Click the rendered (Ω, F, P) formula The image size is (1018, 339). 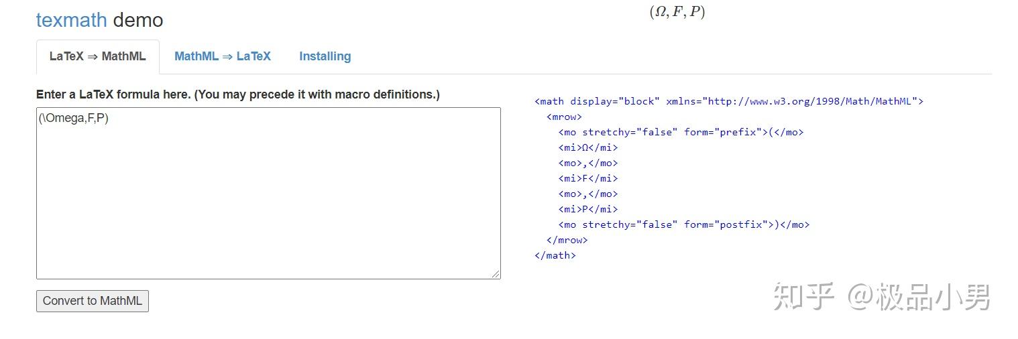[677, 12]
